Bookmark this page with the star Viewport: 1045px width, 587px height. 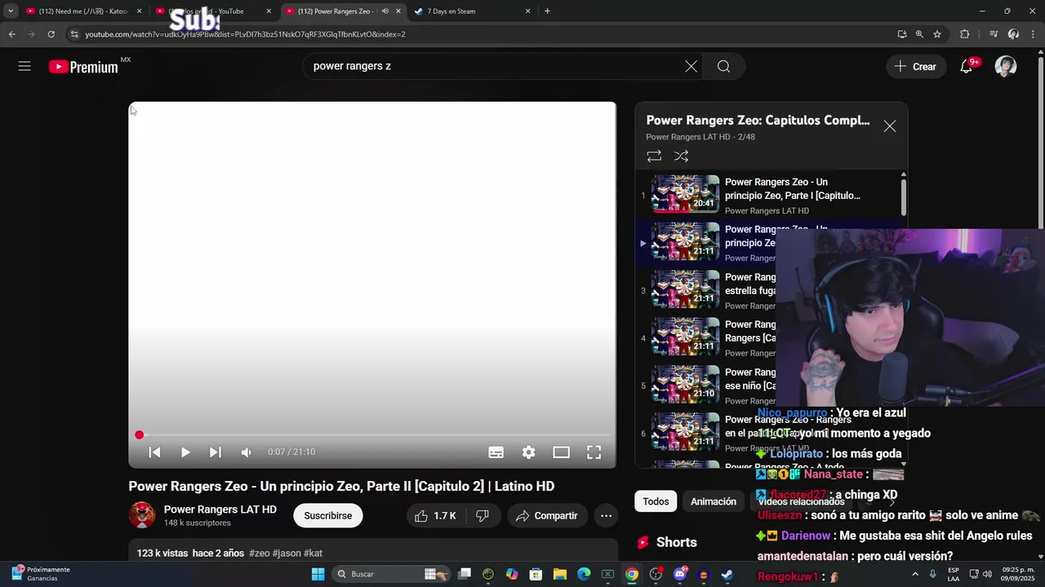pyautogui.click(x=937, y=34)
